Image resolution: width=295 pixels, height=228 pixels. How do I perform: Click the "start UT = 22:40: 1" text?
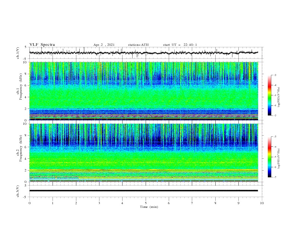click(180, 45)
